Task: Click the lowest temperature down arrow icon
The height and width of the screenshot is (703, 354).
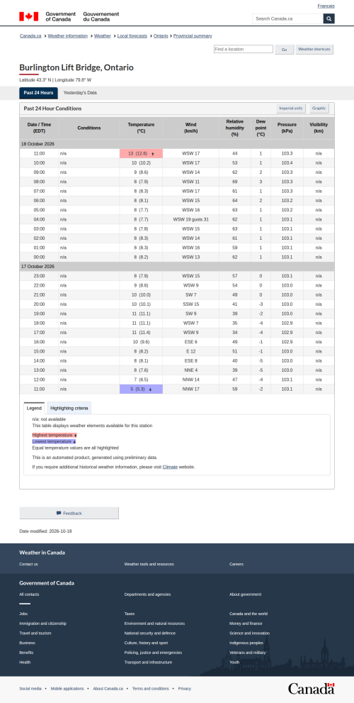Action: (150, 389)
